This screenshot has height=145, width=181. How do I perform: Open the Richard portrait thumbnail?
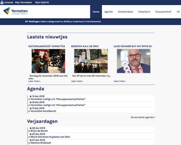pos(134,61)
